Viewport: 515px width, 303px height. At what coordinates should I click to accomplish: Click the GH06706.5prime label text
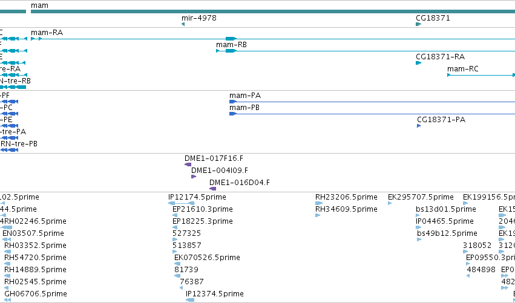coord(36,294)
